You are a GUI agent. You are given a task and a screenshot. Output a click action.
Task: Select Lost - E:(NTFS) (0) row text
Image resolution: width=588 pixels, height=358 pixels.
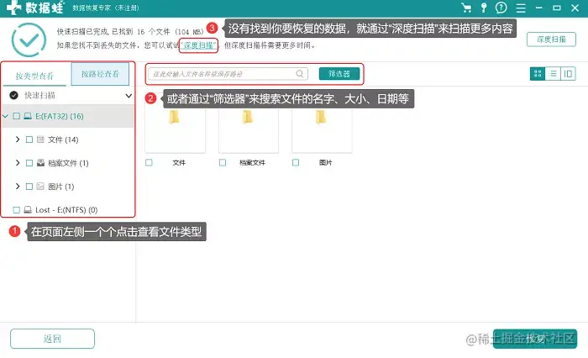66,210
